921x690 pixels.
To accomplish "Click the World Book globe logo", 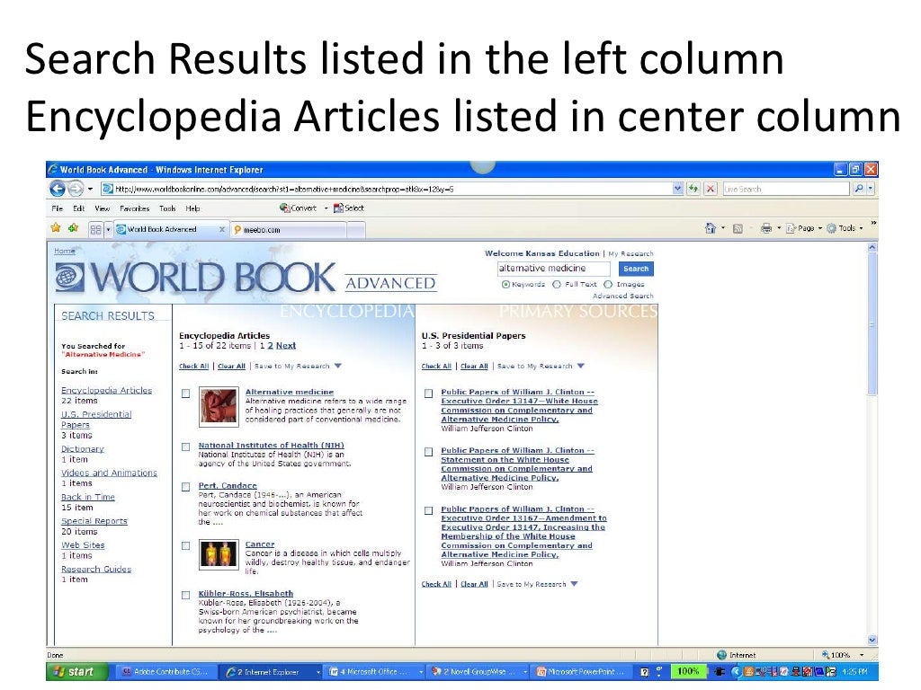I will click(x=70, y=277).
